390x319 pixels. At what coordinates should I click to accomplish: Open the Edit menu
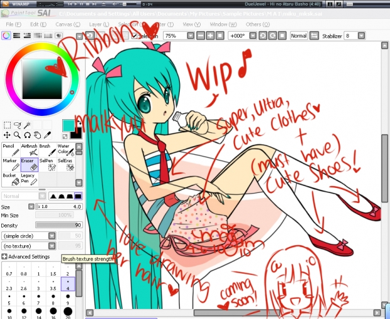point(38,24)
